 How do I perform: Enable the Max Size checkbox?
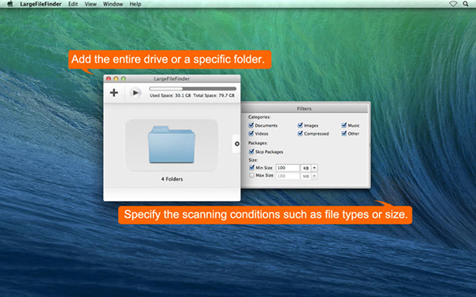click(x=251, y=176)
